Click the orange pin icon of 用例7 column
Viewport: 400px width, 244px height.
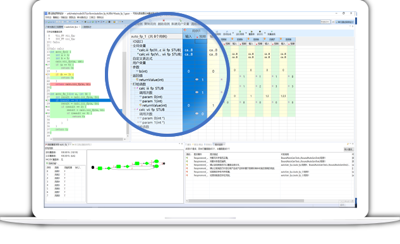[x=265, y=39]
